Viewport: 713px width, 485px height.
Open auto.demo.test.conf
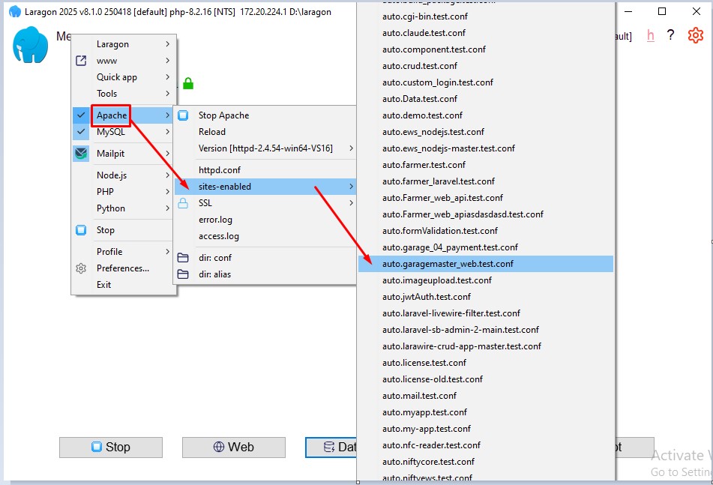click(486, 115)
